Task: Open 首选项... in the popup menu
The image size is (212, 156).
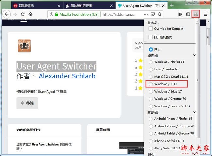Action: pos(153,23)
